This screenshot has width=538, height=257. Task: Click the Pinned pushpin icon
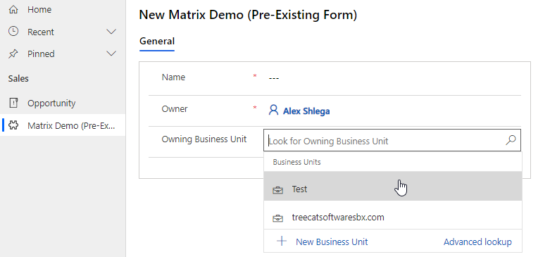13,54
